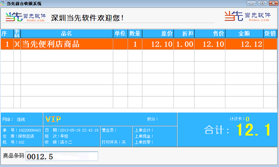The width and height of the screenshot is (279, 167).
Task: Click the 商品条码 barcode input field
Action: click(x=62, y=156)
